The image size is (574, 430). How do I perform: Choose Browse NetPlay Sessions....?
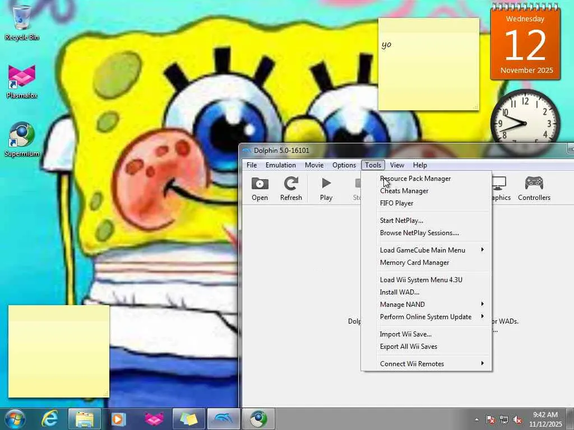pos(426,233)
